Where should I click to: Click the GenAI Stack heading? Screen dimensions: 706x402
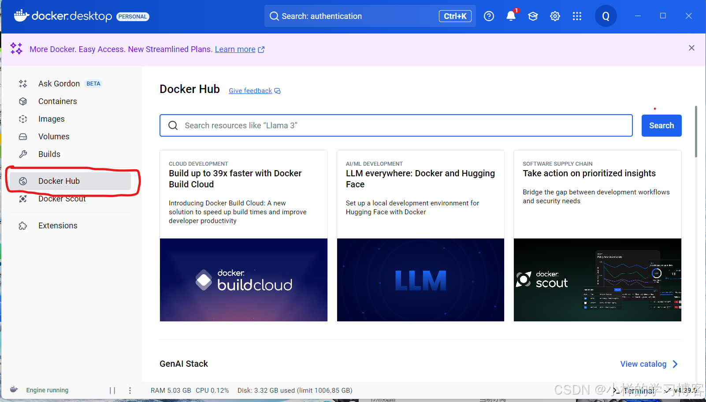[x=184, y=364]
